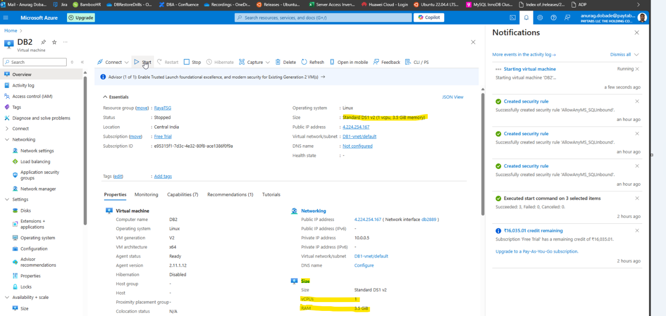Switch to the Tutorials tab
This screenshot has width=666, height=316.
coord(271,195)
